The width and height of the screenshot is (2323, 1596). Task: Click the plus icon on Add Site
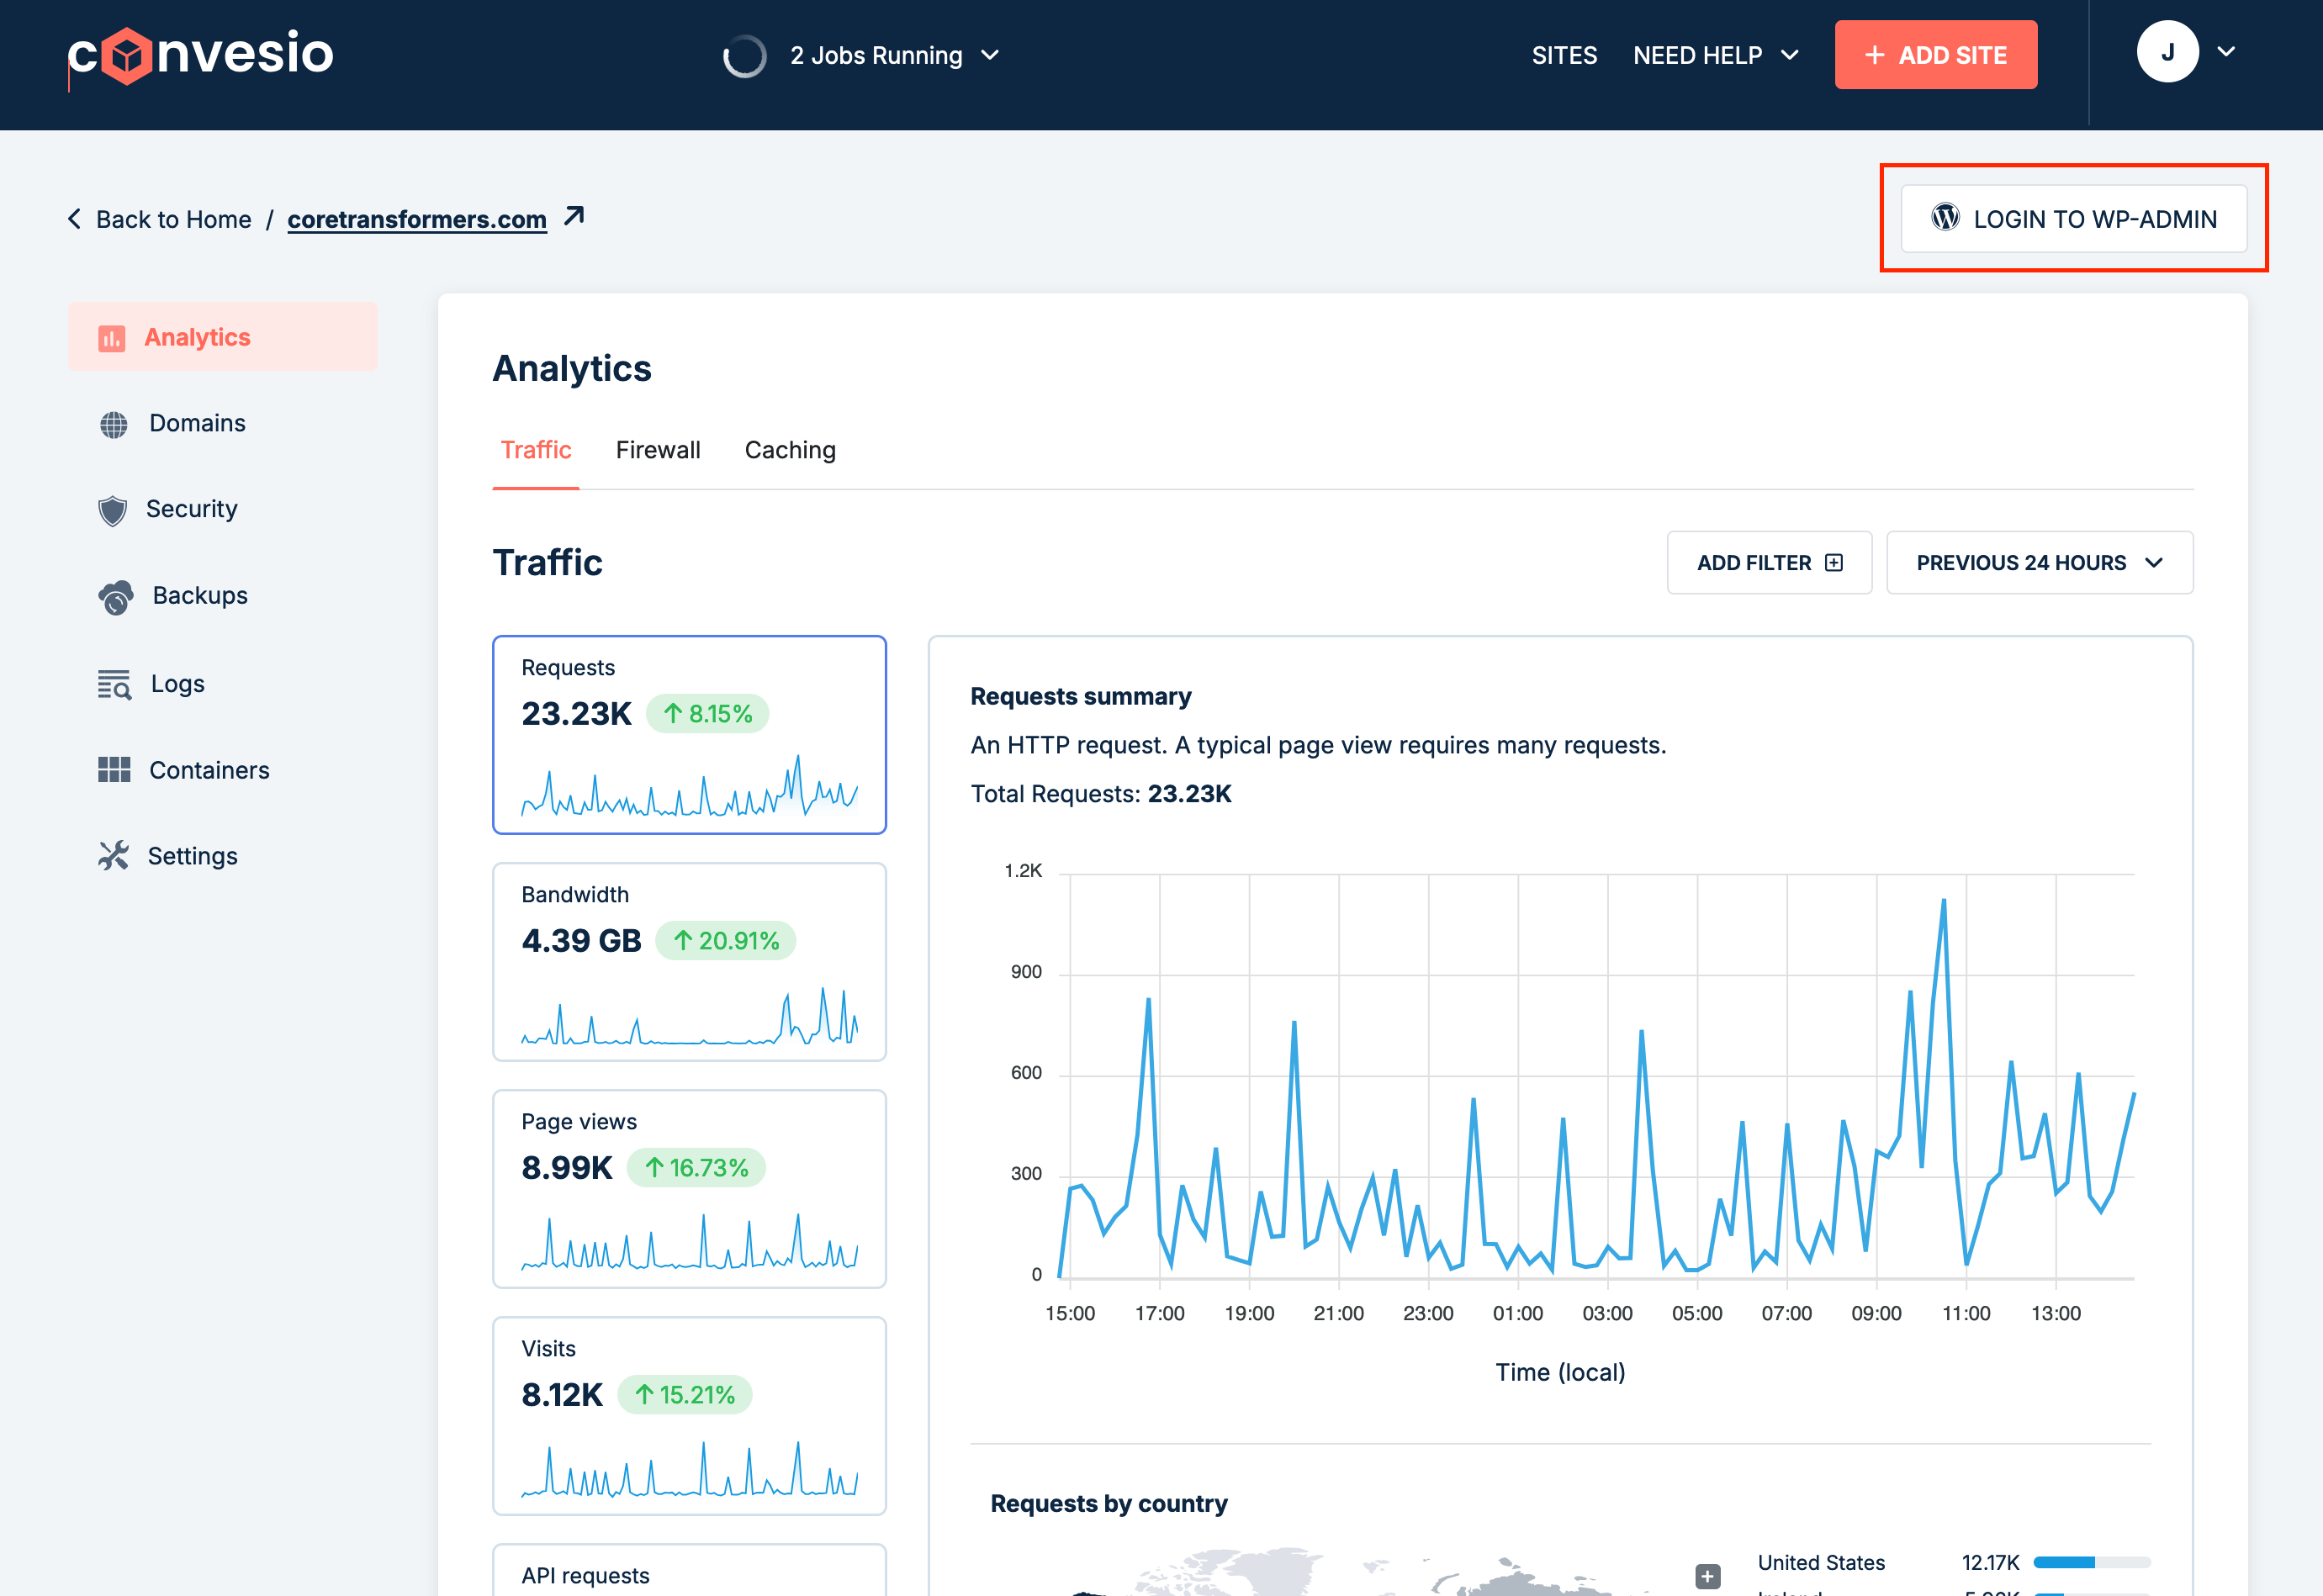click(1875, 55)
